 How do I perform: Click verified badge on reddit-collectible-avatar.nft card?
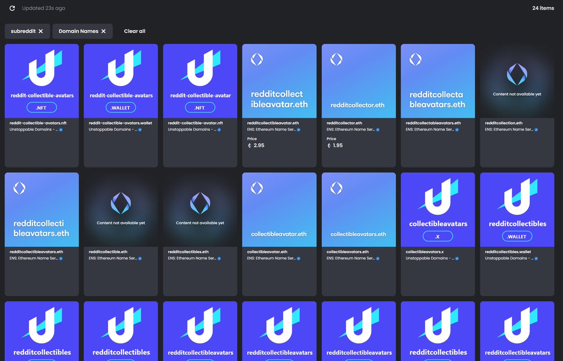tap(220, 130)
